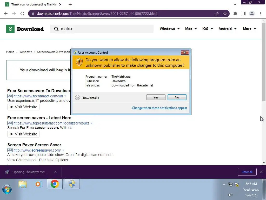Reload the page with the refresh icon
Viewport: 266px width, 200px height.
coord(22,14)
